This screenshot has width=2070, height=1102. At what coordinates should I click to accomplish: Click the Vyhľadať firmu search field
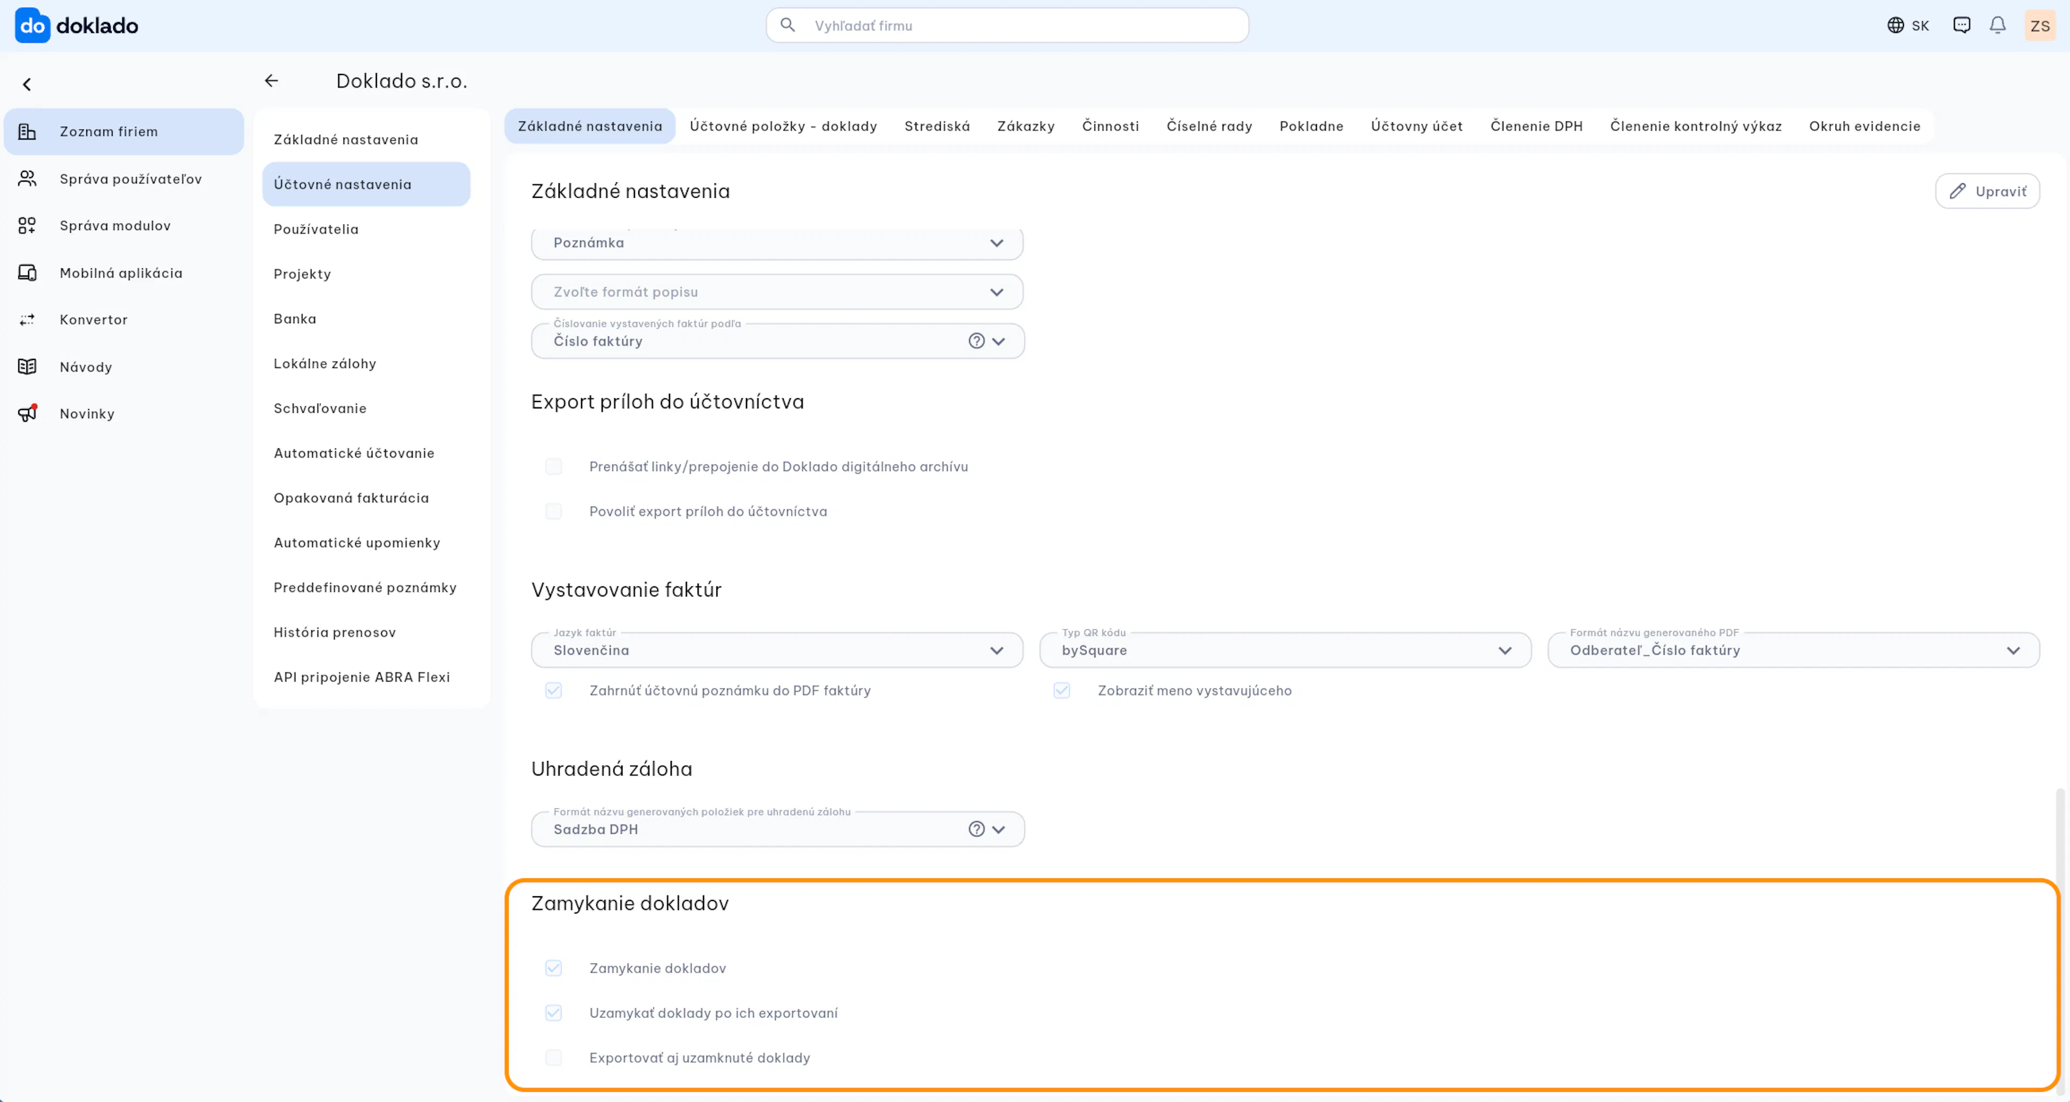click(1007, 26)
